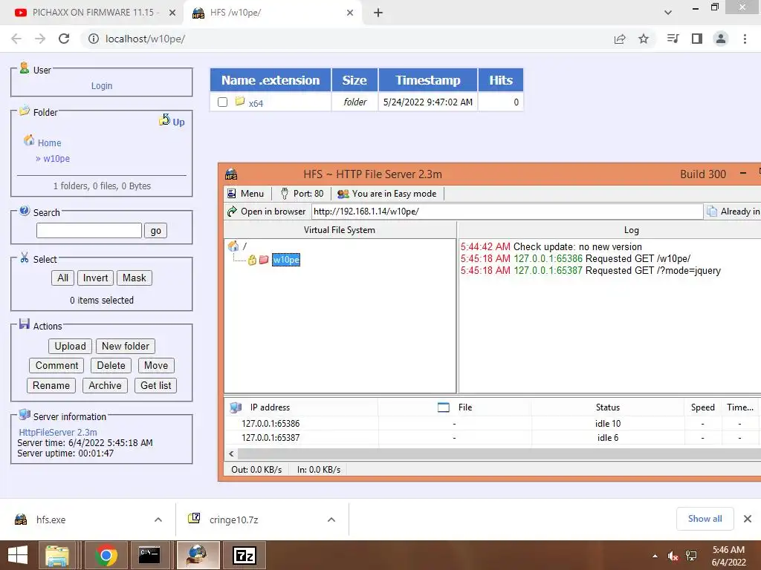Click the browser forward arrow

40,39
